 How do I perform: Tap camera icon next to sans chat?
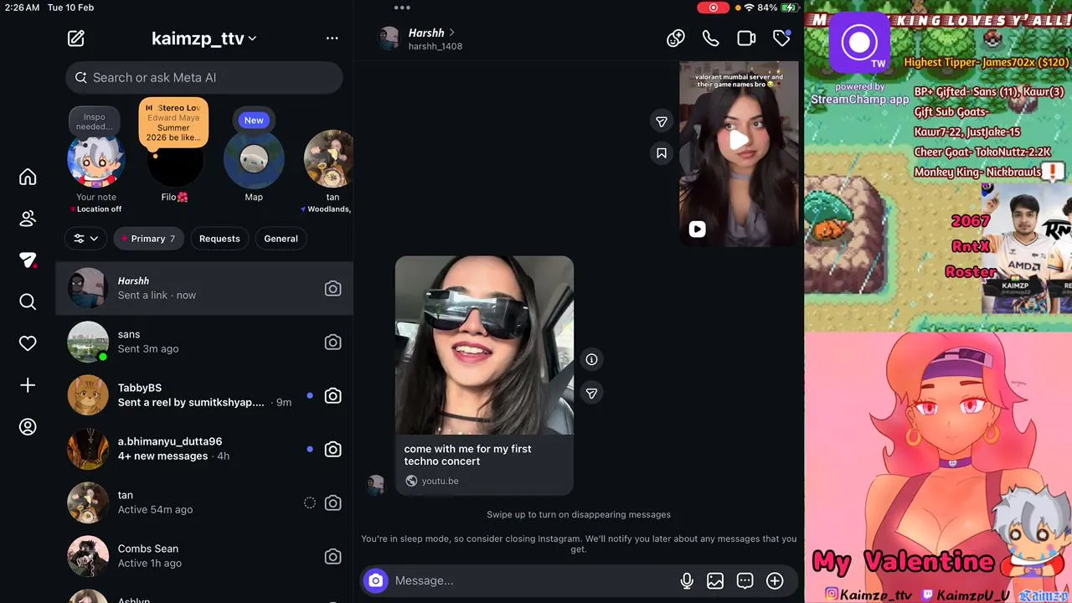(x=332, y=342)
